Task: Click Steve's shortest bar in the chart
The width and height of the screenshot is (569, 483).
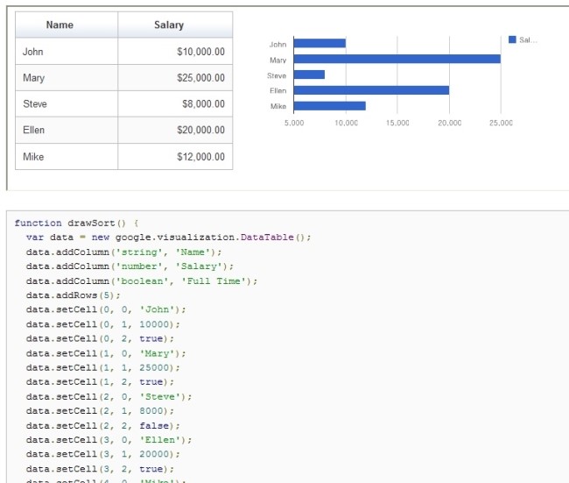Action: (x=309, y=75)
